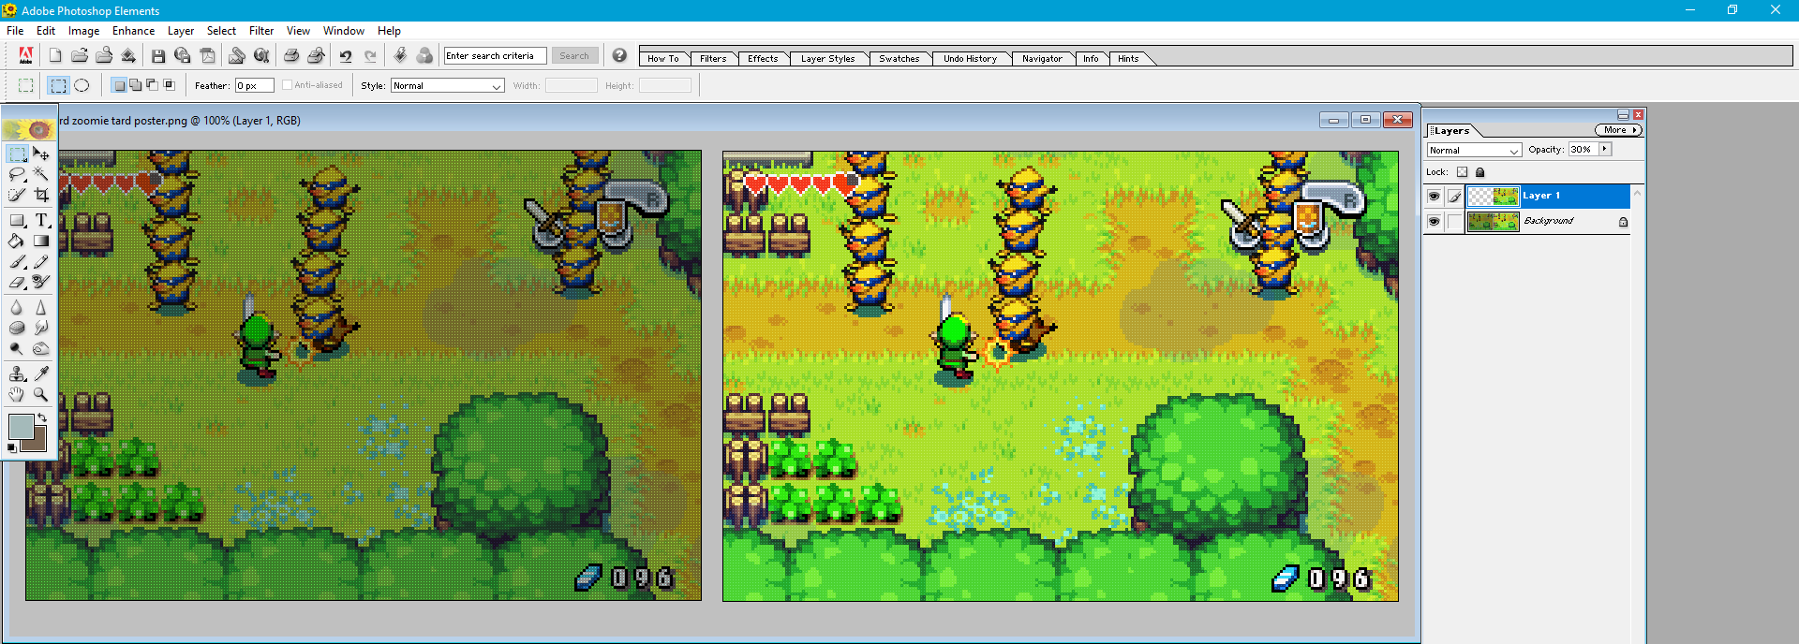Screen dimensions: 1799x644
Task: Click the Feather input field
Action: point(254,85)
